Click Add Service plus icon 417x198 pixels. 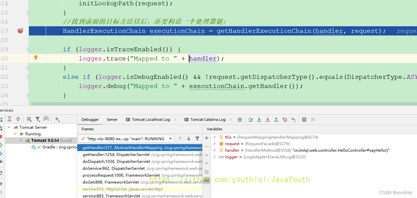pyautogui.click(x=57, y=119)
